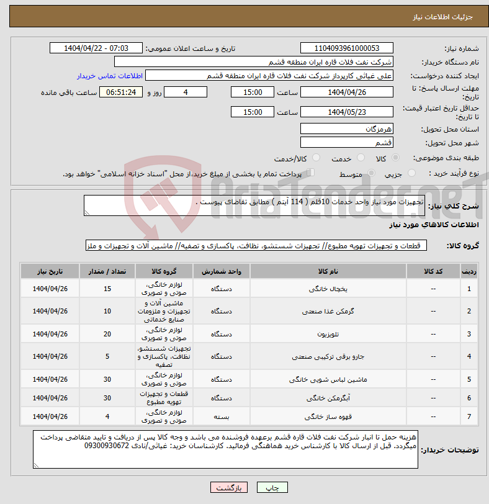This screenshot has height=504, width=489.
Task: Click quantity 10 in the گرمکن غذا row
Action: [x=107, y=311]
